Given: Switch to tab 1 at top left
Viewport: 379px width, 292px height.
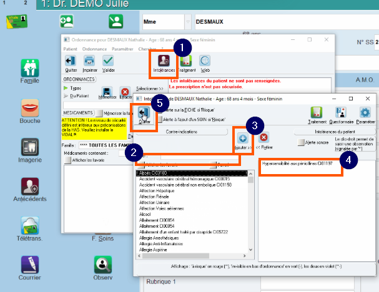Looking at the screenshot, I should [x=4, y=3].
